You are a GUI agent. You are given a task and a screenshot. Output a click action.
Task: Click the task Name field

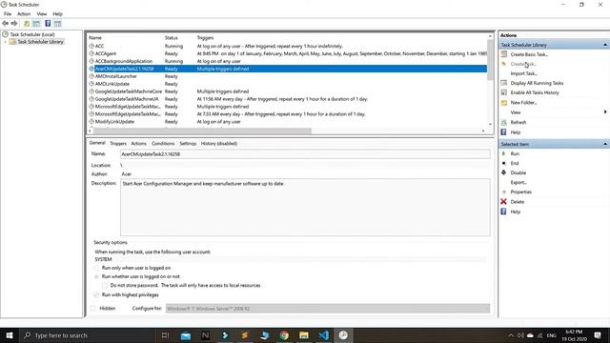[x=305, y=154]
